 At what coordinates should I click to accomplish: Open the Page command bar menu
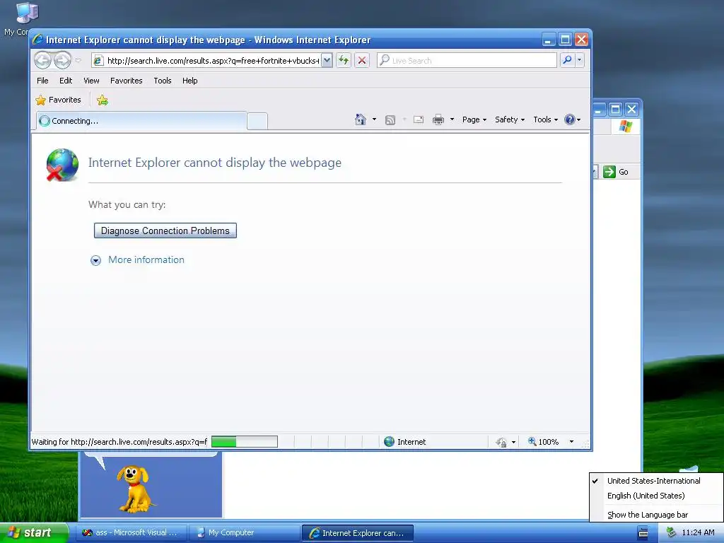click(474, 119)
